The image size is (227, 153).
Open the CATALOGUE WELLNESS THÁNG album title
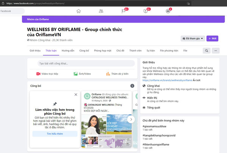coord(110,97)
